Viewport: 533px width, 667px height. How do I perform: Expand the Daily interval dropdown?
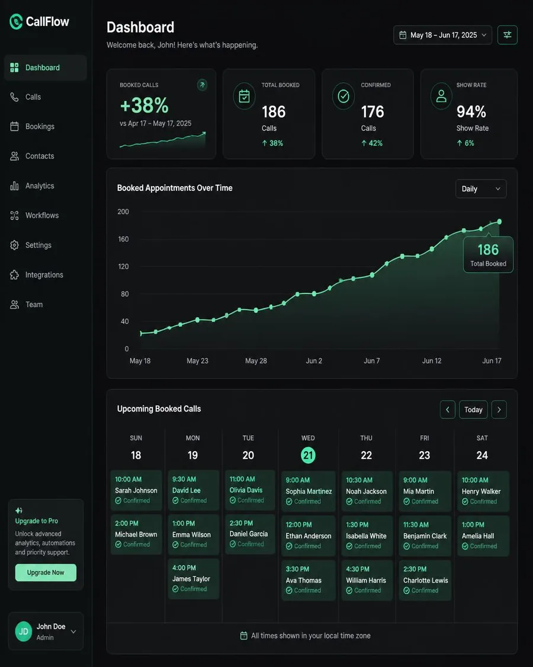click(x=481, y=189)
